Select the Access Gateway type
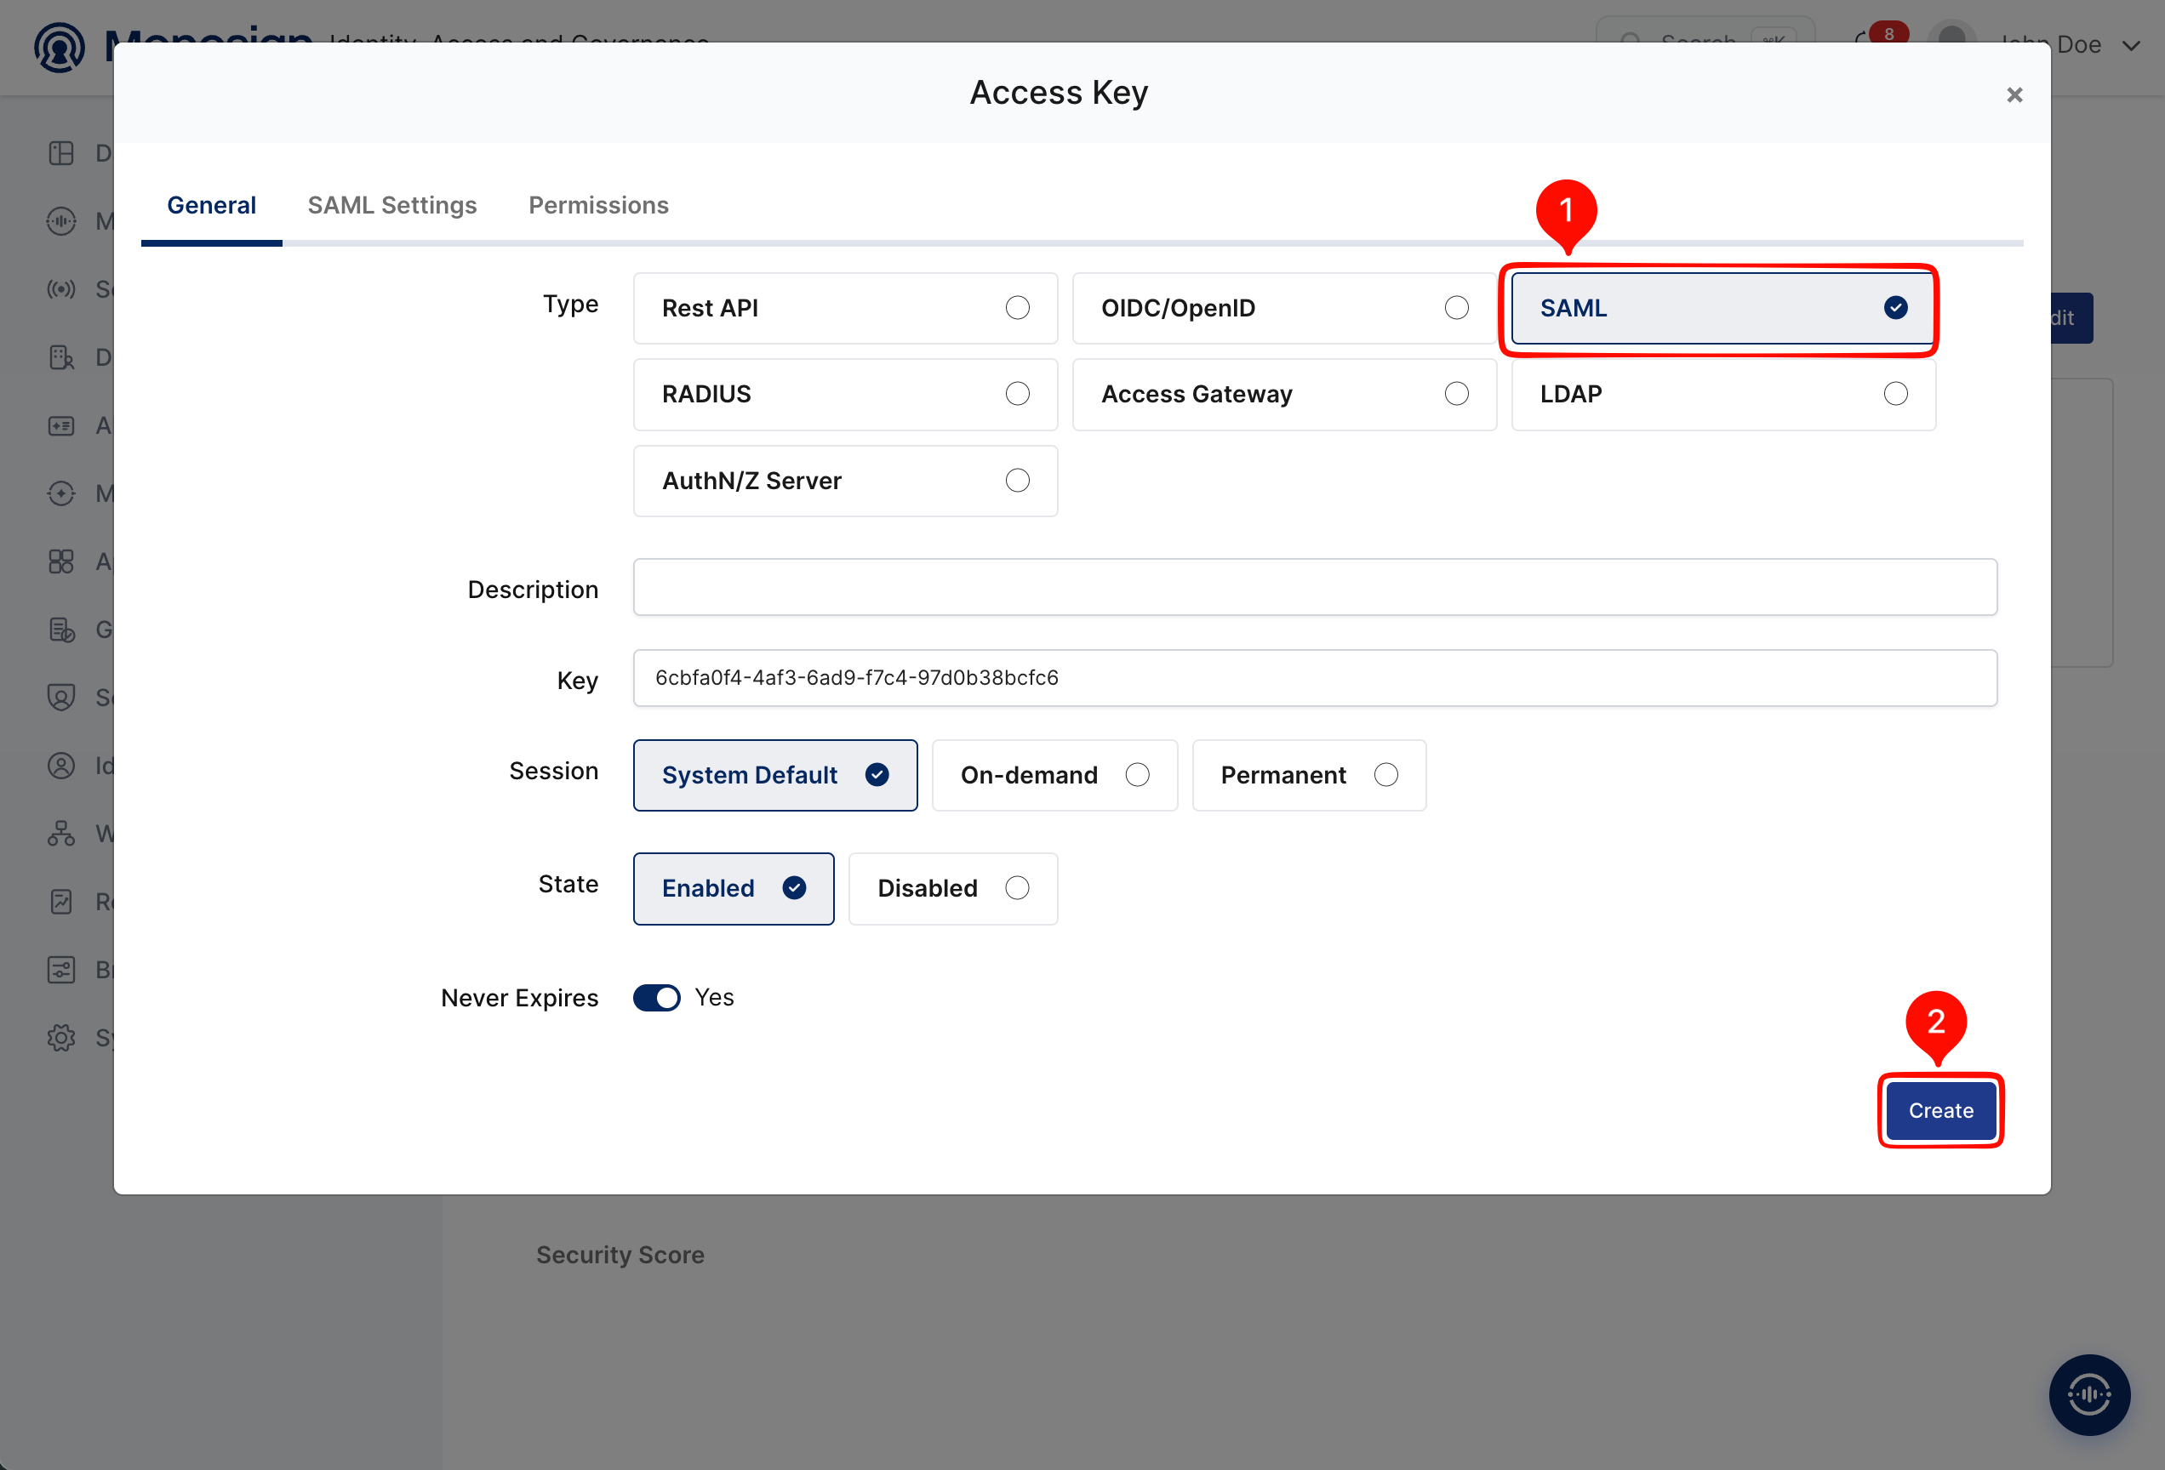This screenshot has width=2165, height=1470. [1283, 395]
